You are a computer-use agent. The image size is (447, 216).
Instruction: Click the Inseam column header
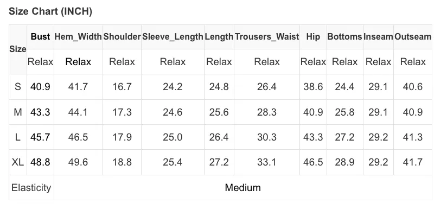pyautogui.click(x=378, y=36)
